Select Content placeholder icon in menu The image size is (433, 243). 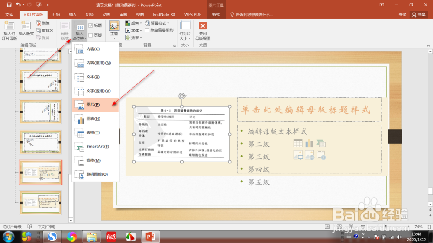pos(80,49)
